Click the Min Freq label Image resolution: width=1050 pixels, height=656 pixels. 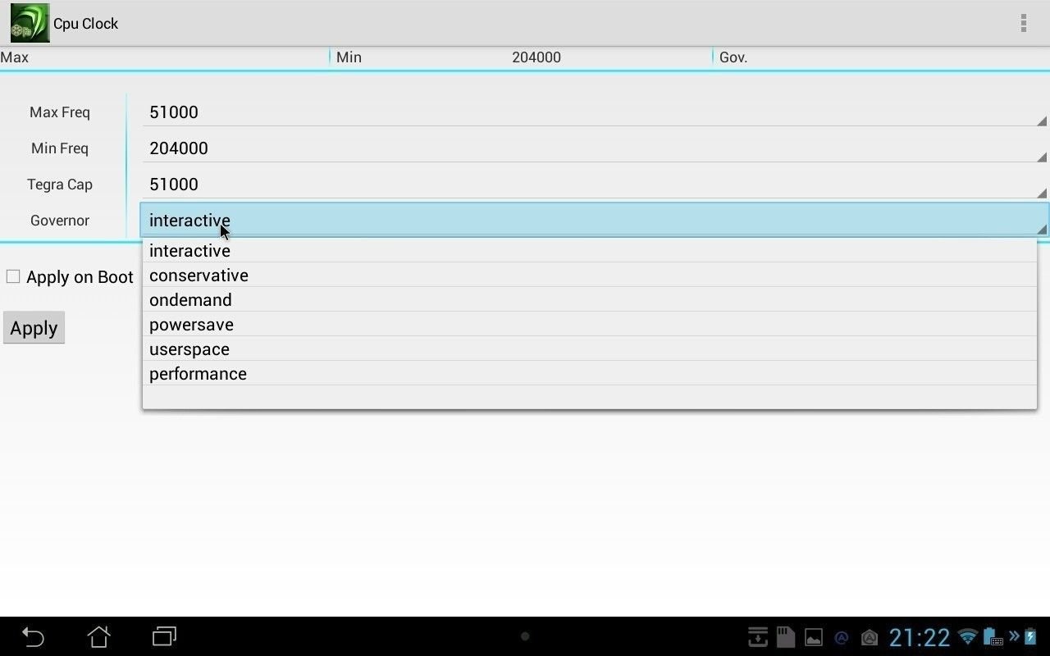tap(60, 148)
